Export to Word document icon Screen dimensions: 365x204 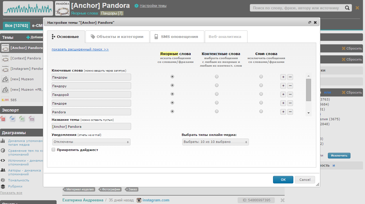[13, 119]
